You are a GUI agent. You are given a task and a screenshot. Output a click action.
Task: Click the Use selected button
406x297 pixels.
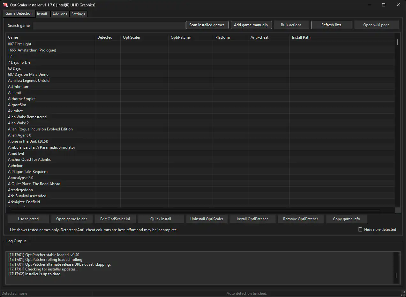28,219
